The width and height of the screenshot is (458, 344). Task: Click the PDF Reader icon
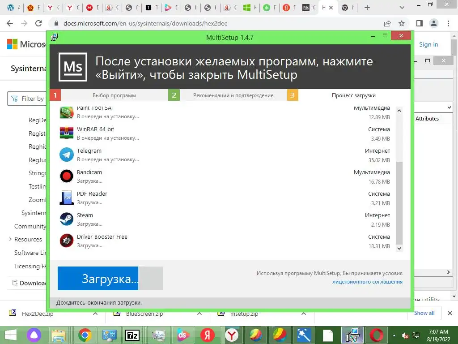point(67,198)
